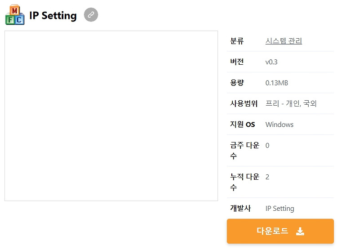The image size is (337, 249).
Task: Open the 시스템 관리 category link
Action: click(x=284, y=41)
